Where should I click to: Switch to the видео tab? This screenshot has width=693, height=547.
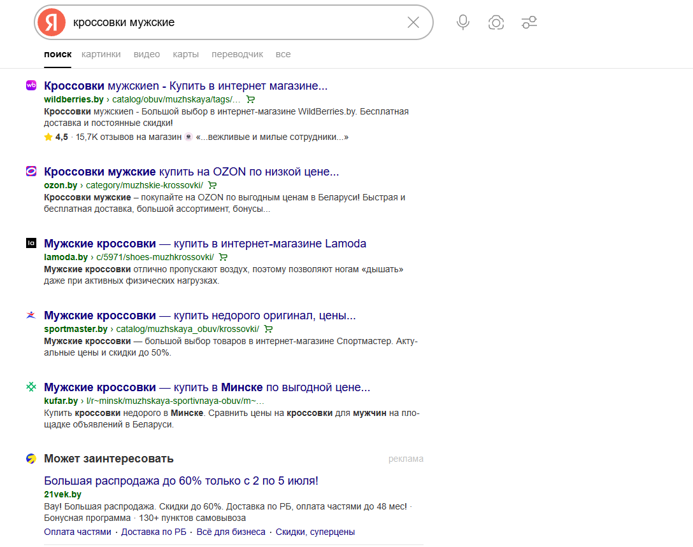146,54
